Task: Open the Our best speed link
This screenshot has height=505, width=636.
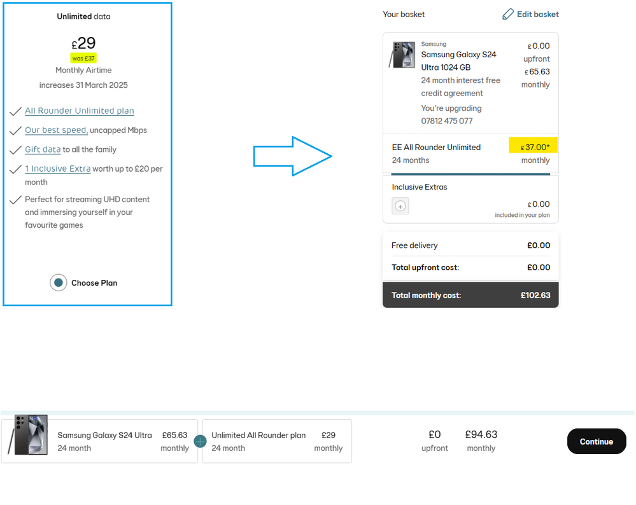Action: point(57,130)
